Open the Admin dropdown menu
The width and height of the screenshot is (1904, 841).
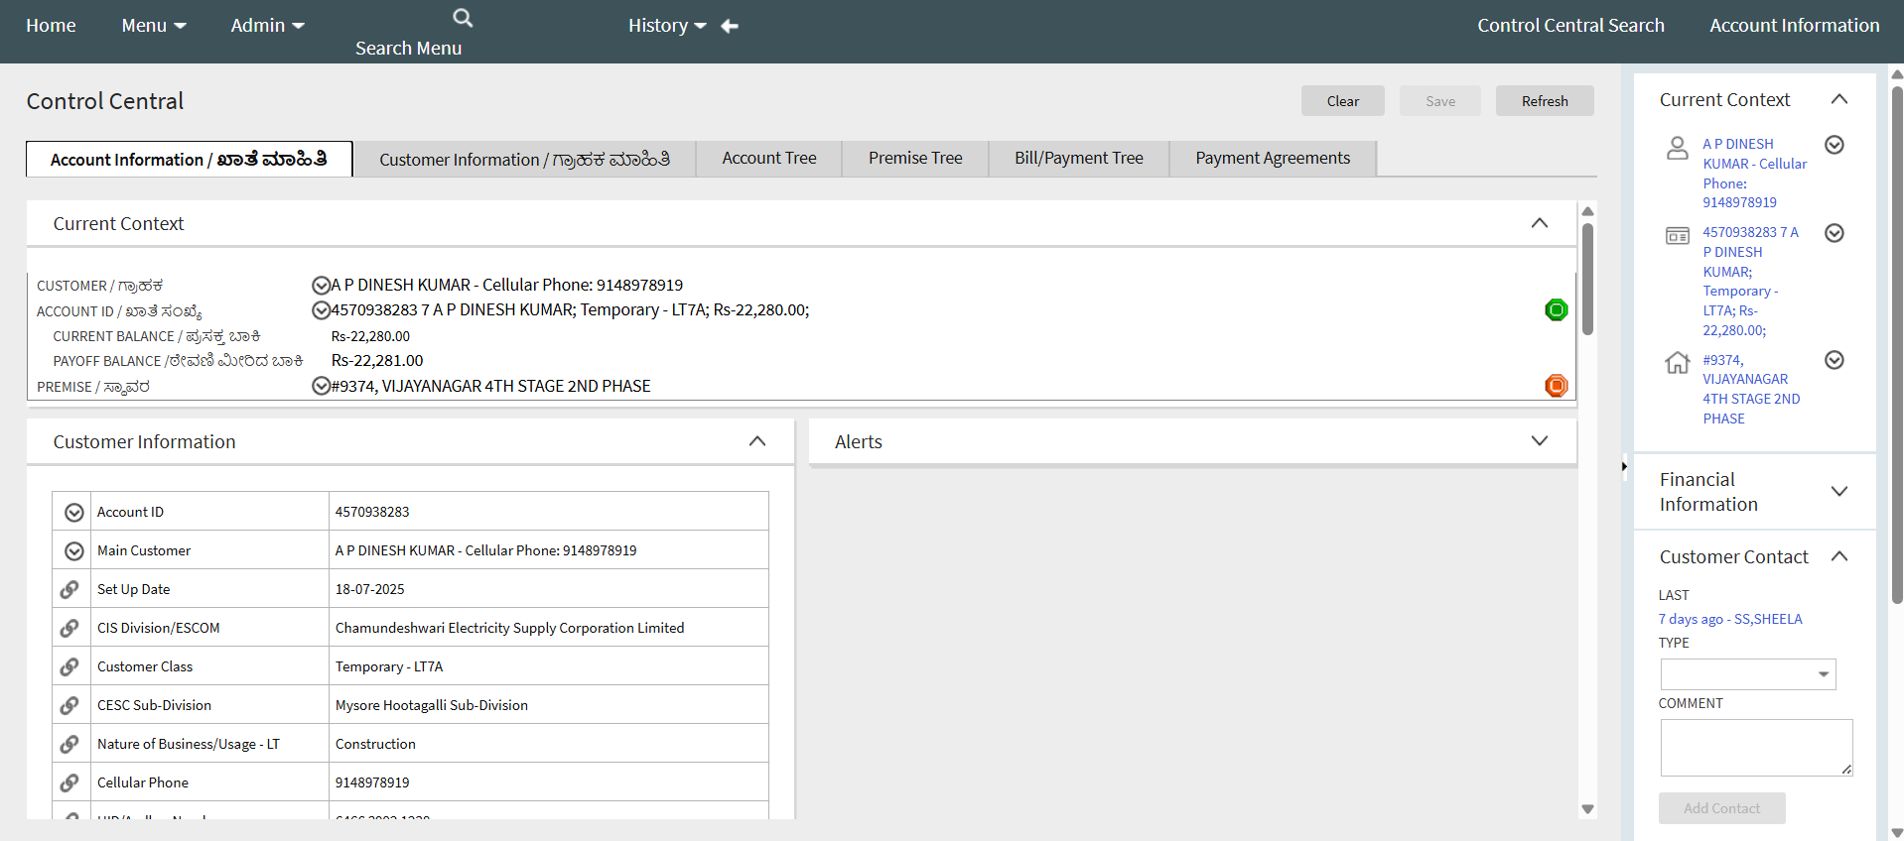267,26
